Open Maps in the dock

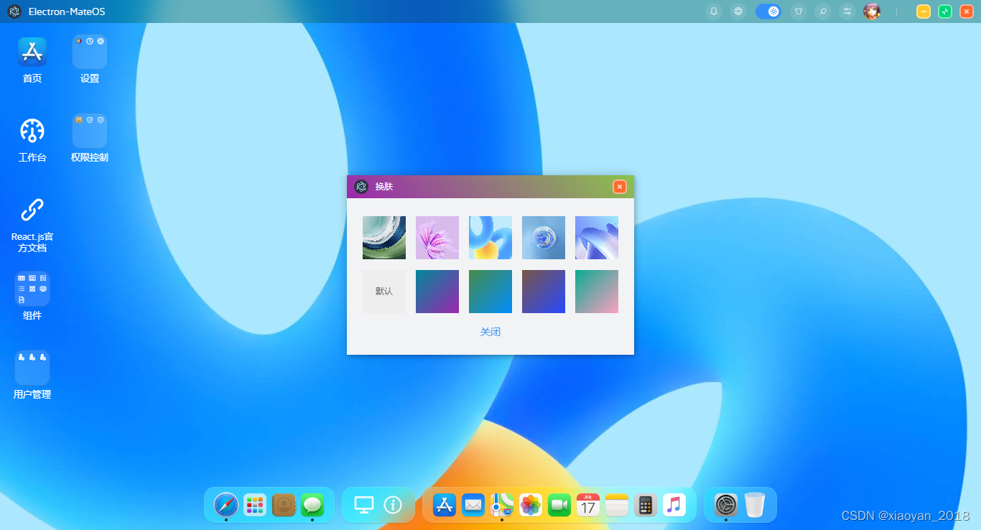(502, 505)
